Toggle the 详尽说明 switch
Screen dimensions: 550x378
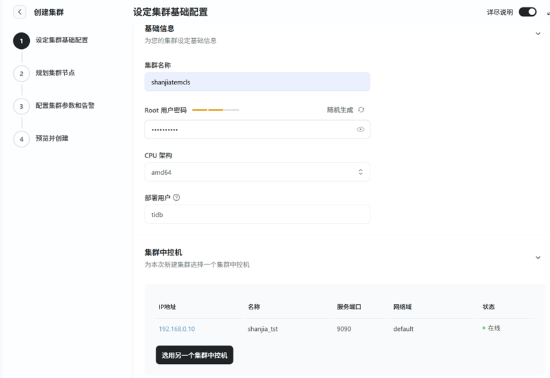coord(527,12)
